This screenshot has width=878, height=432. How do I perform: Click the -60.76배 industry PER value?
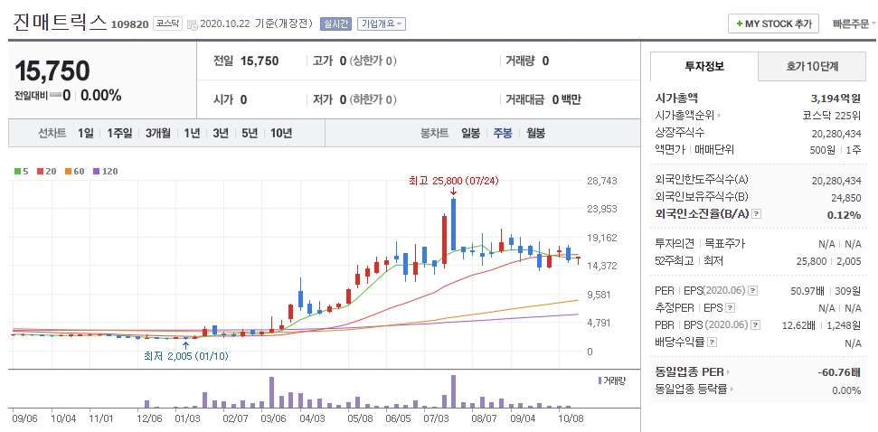coord(839,372)
